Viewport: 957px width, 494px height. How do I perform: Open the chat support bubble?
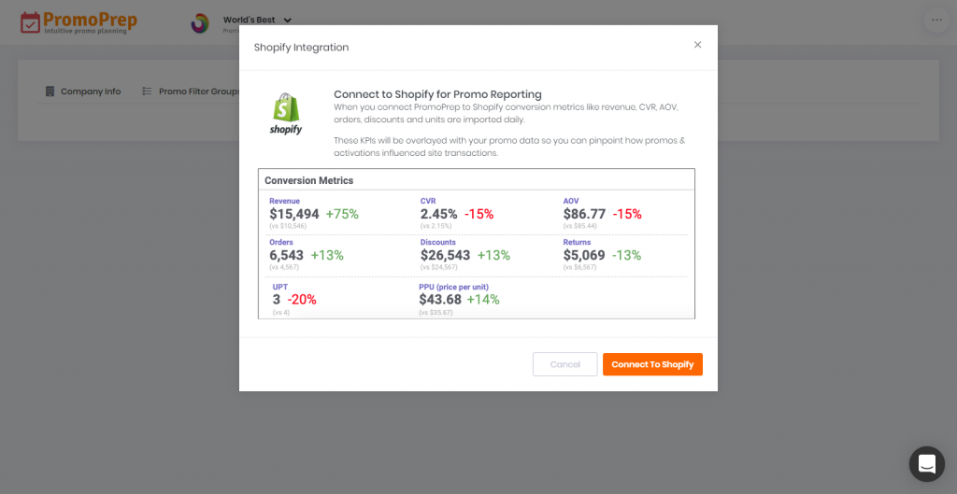(926, 464)
